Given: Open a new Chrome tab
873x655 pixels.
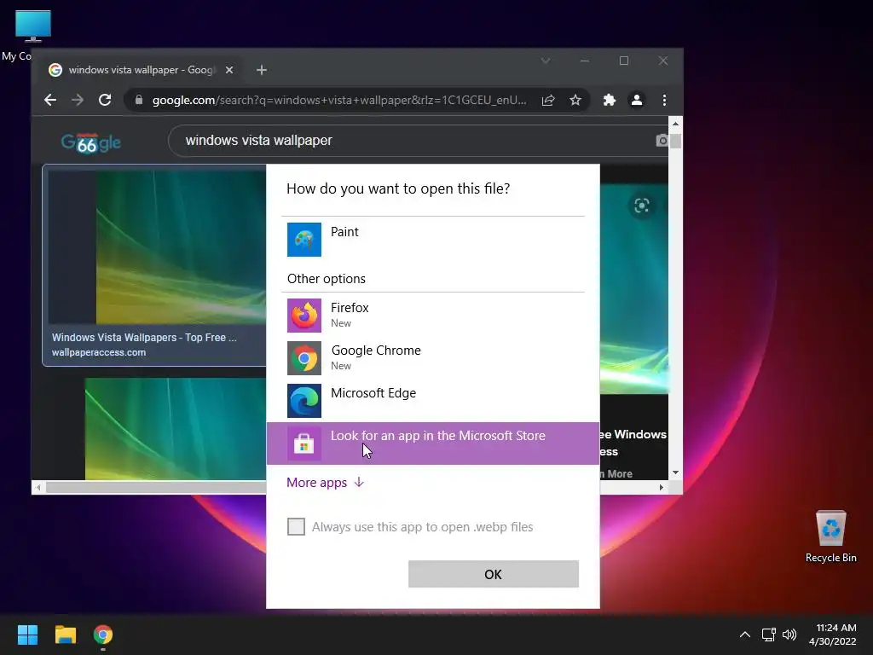Looking at the screenshot, I should (x=262, y=70).
